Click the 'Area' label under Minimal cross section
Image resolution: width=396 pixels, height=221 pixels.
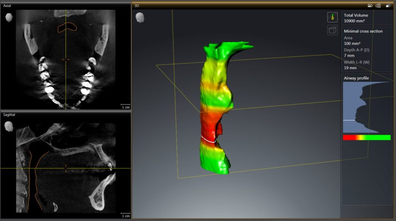pos(348,38)
